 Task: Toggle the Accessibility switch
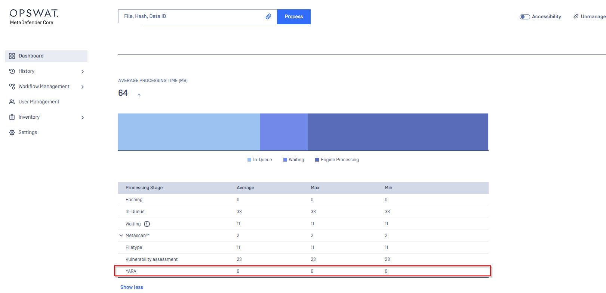(x=525, y=17)
